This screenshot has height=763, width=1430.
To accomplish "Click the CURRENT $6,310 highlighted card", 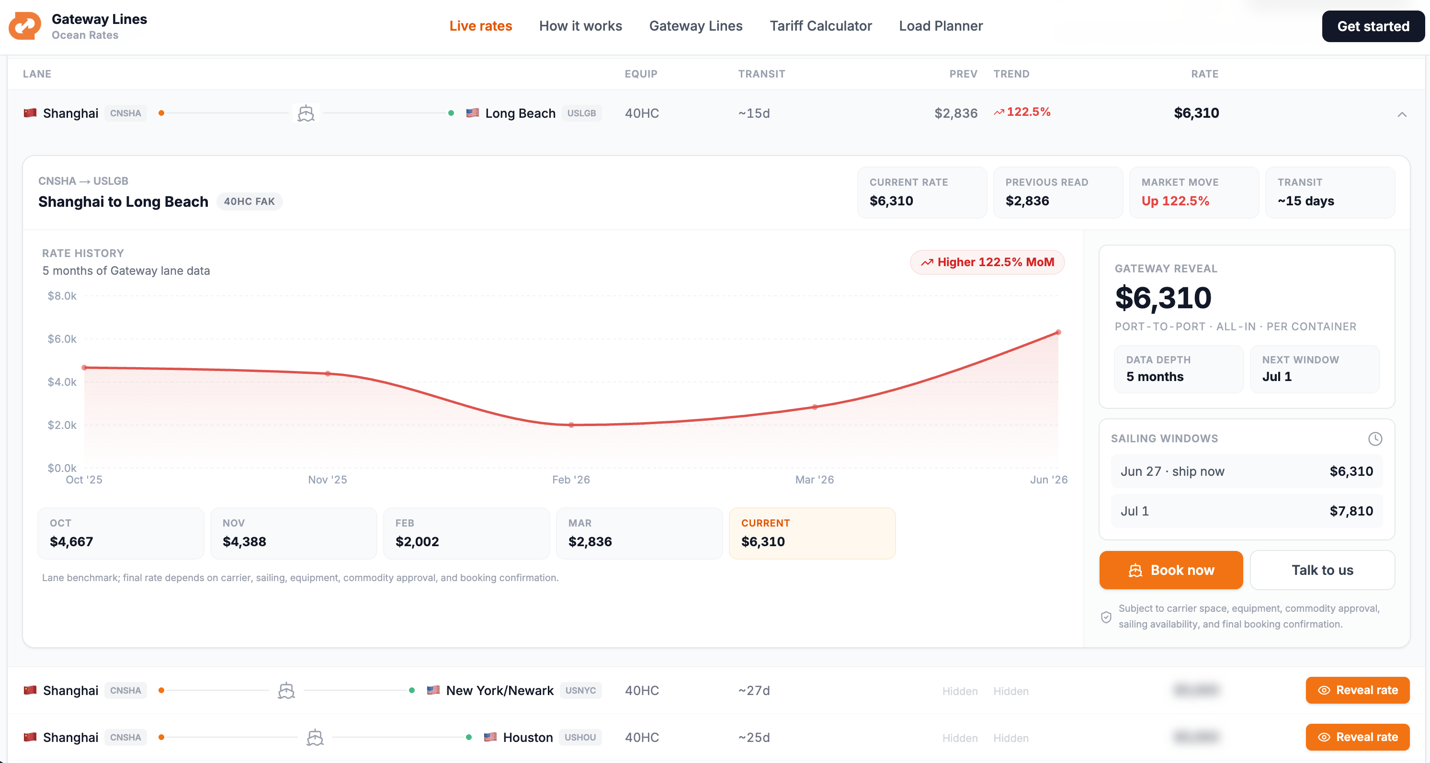I will [812, 533].
